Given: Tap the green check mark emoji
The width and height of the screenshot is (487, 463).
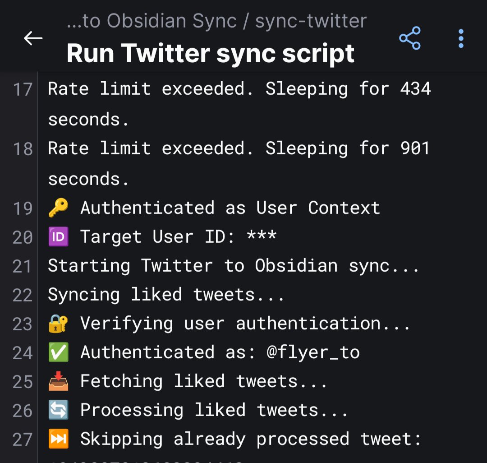Looking at the screenshot, I should pos(58,352).
